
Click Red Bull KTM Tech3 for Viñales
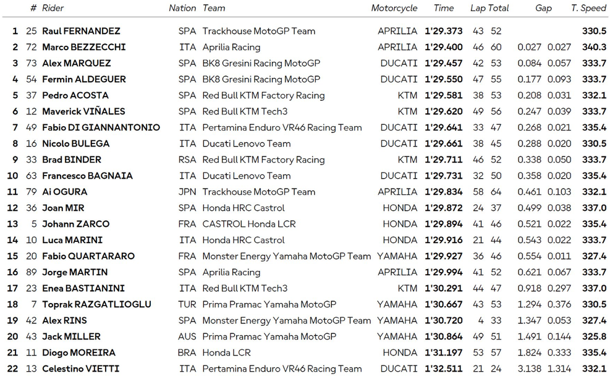click(245, 111)
